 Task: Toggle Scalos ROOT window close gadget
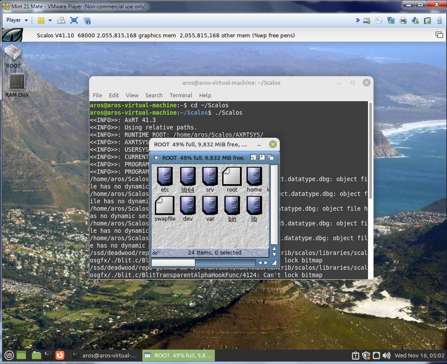point(156,158)
